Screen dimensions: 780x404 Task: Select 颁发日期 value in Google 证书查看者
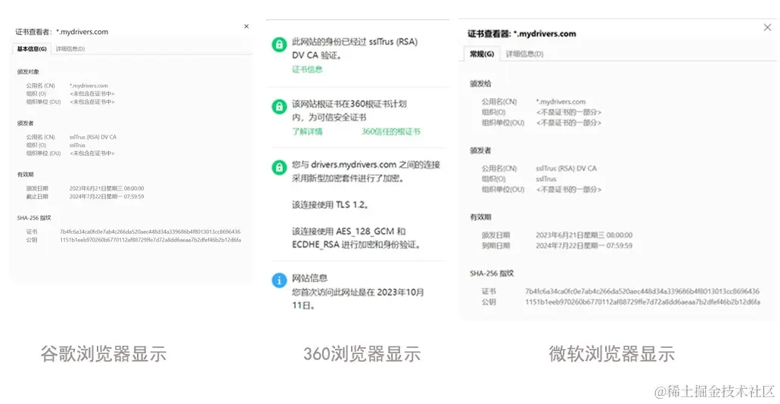(x=107, y=188)
